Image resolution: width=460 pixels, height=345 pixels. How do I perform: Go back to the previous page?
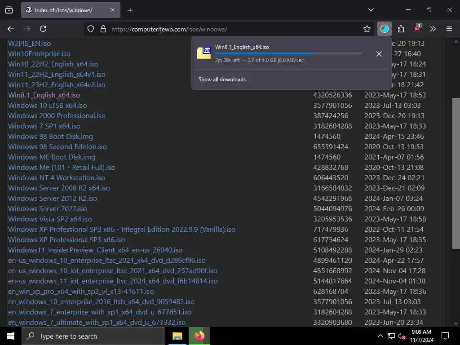(11, 29)
